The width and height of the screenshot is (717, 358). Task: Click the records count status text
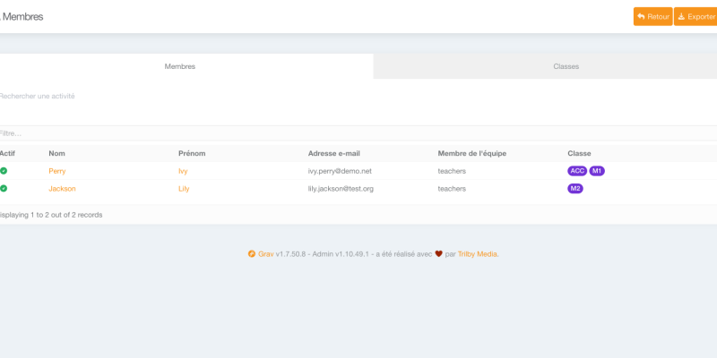51,215
